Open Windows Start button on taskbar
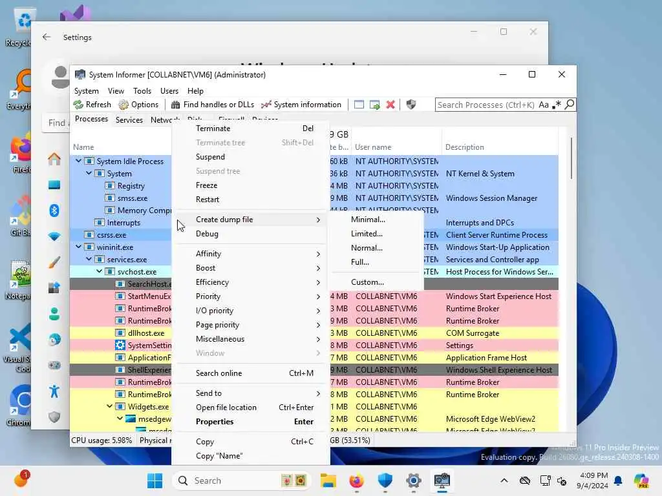The image size is (662, 496). tap(155, 480)
